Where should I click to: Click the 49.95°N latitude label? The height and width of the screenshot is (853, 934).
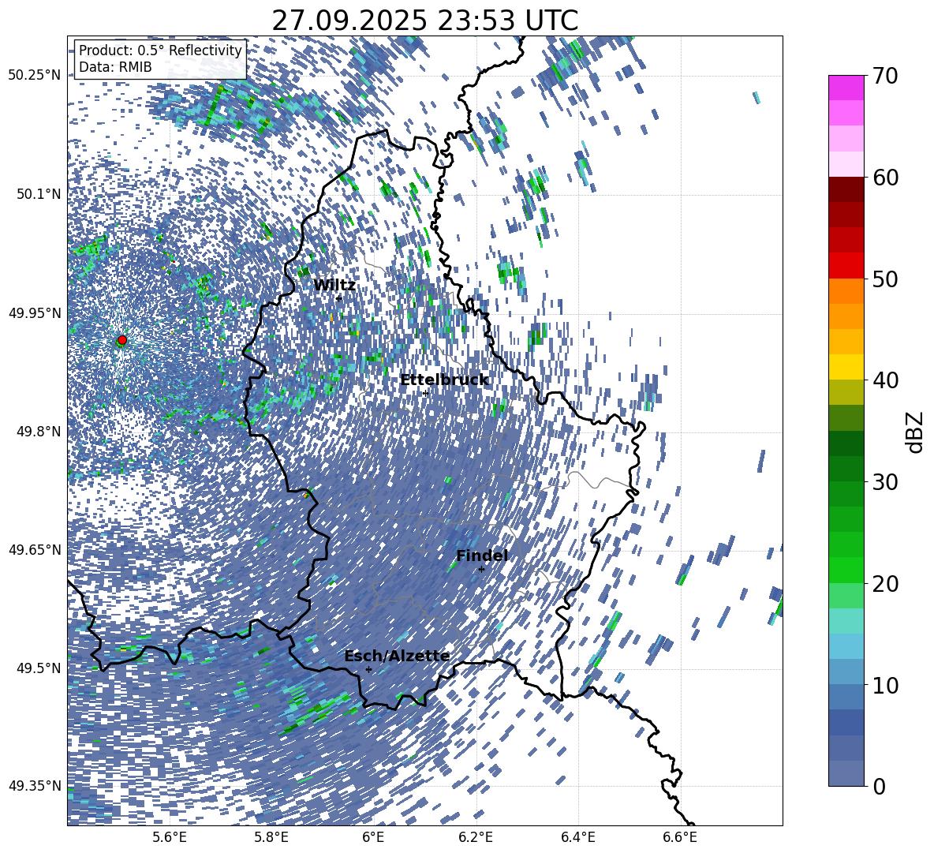click(35, 312)
